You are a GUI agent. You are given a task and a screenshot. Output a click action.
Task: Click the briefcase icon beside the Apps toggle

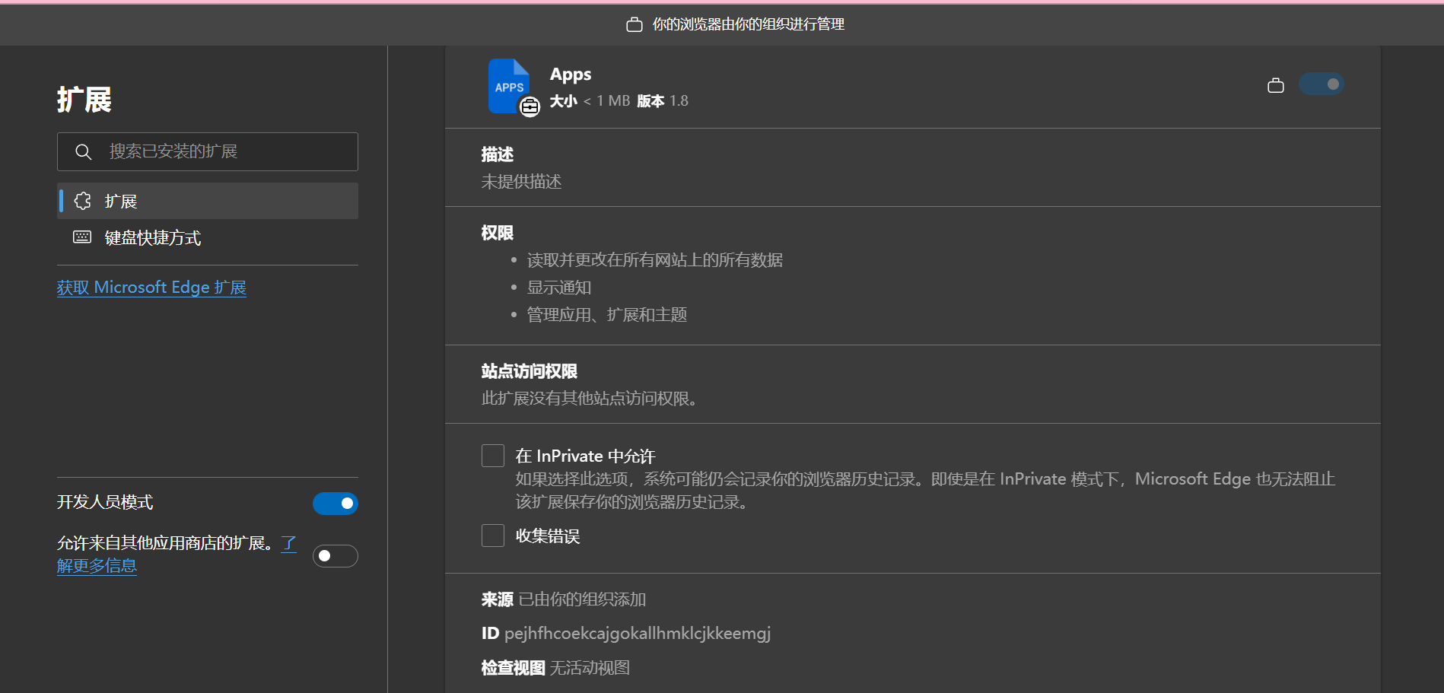(x=1276, y=85)
